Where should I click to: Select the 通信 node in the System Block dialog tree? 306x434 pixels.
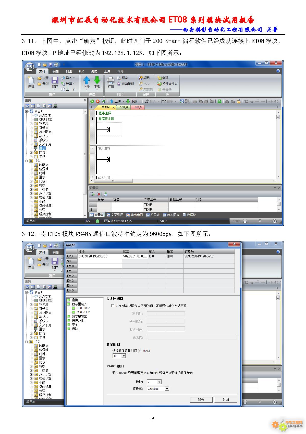[x=75, y=300]
